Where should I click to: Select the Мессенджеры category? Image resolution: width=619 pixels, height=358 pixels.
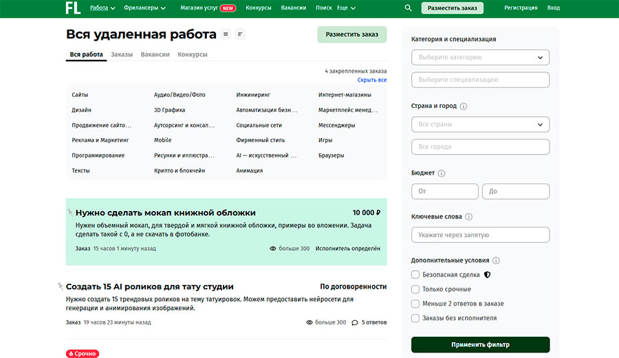click(x=337, y=125)
